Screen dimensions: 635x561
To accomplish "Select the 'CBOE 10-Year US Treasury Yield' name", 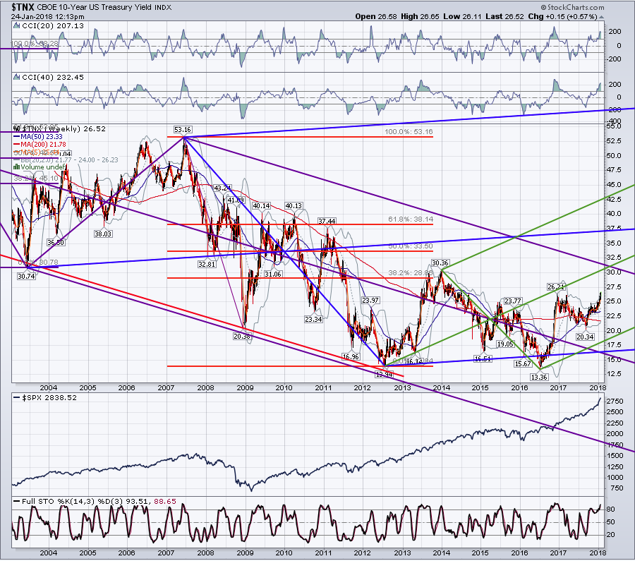I will point(94,7).
